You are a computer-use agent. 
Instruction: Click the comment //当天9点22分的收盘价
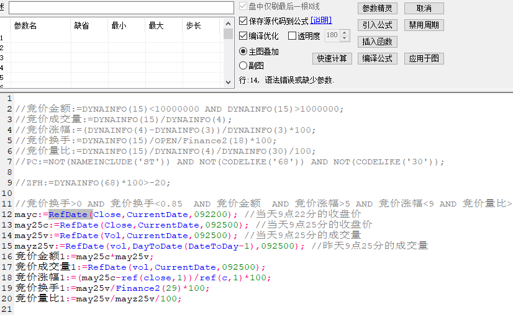tap(302, 215)
